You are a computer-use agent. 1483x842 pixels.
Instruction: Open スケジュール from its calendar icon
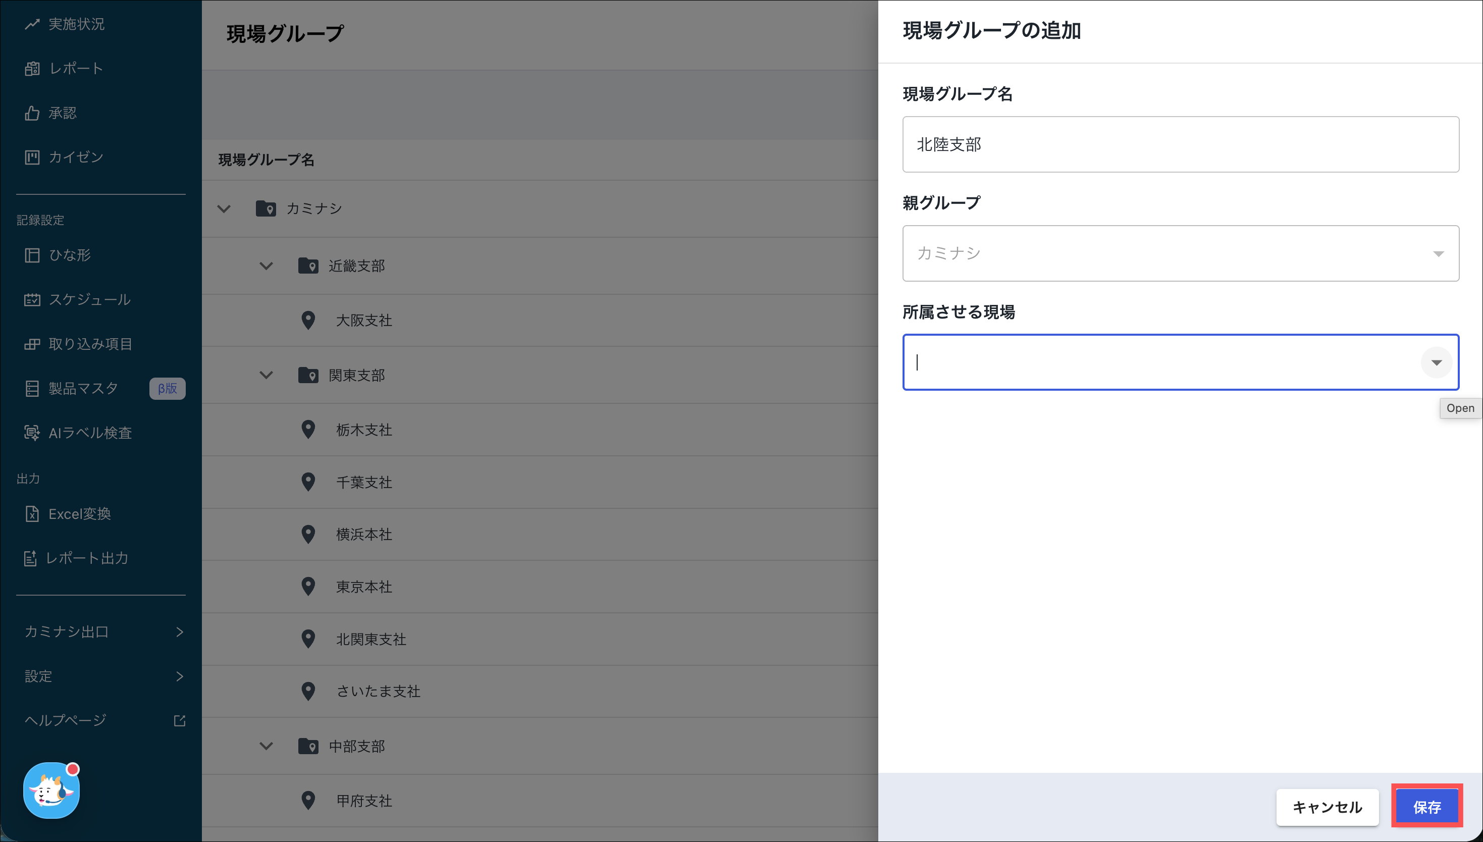pyautogui.click(x=32, y=299)
